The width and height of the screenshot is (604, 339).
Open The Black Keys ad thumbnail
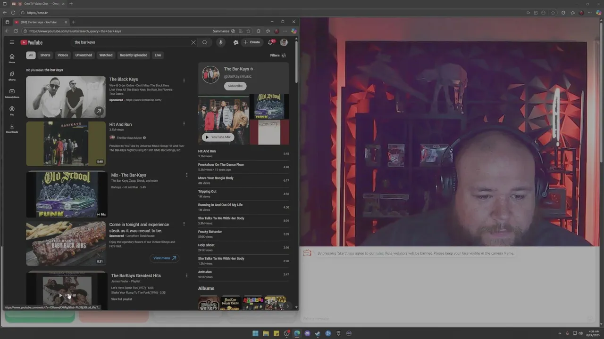click(x=66, y=97)
